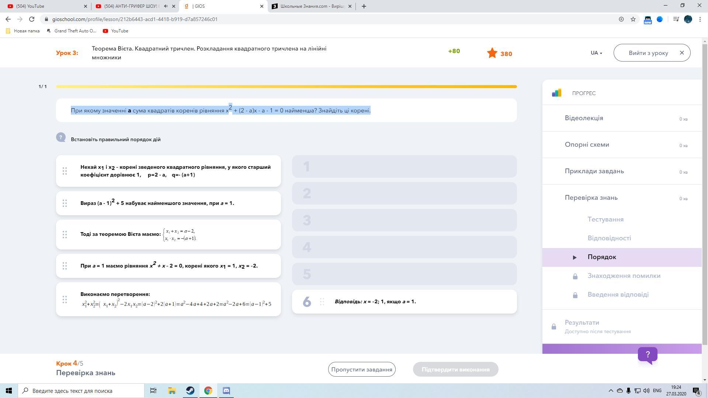This screenshot has width=708, height=398.
Task: Mute the АНТИ-ГРИФЕР ШОУ tab audio
Action: 166,6
